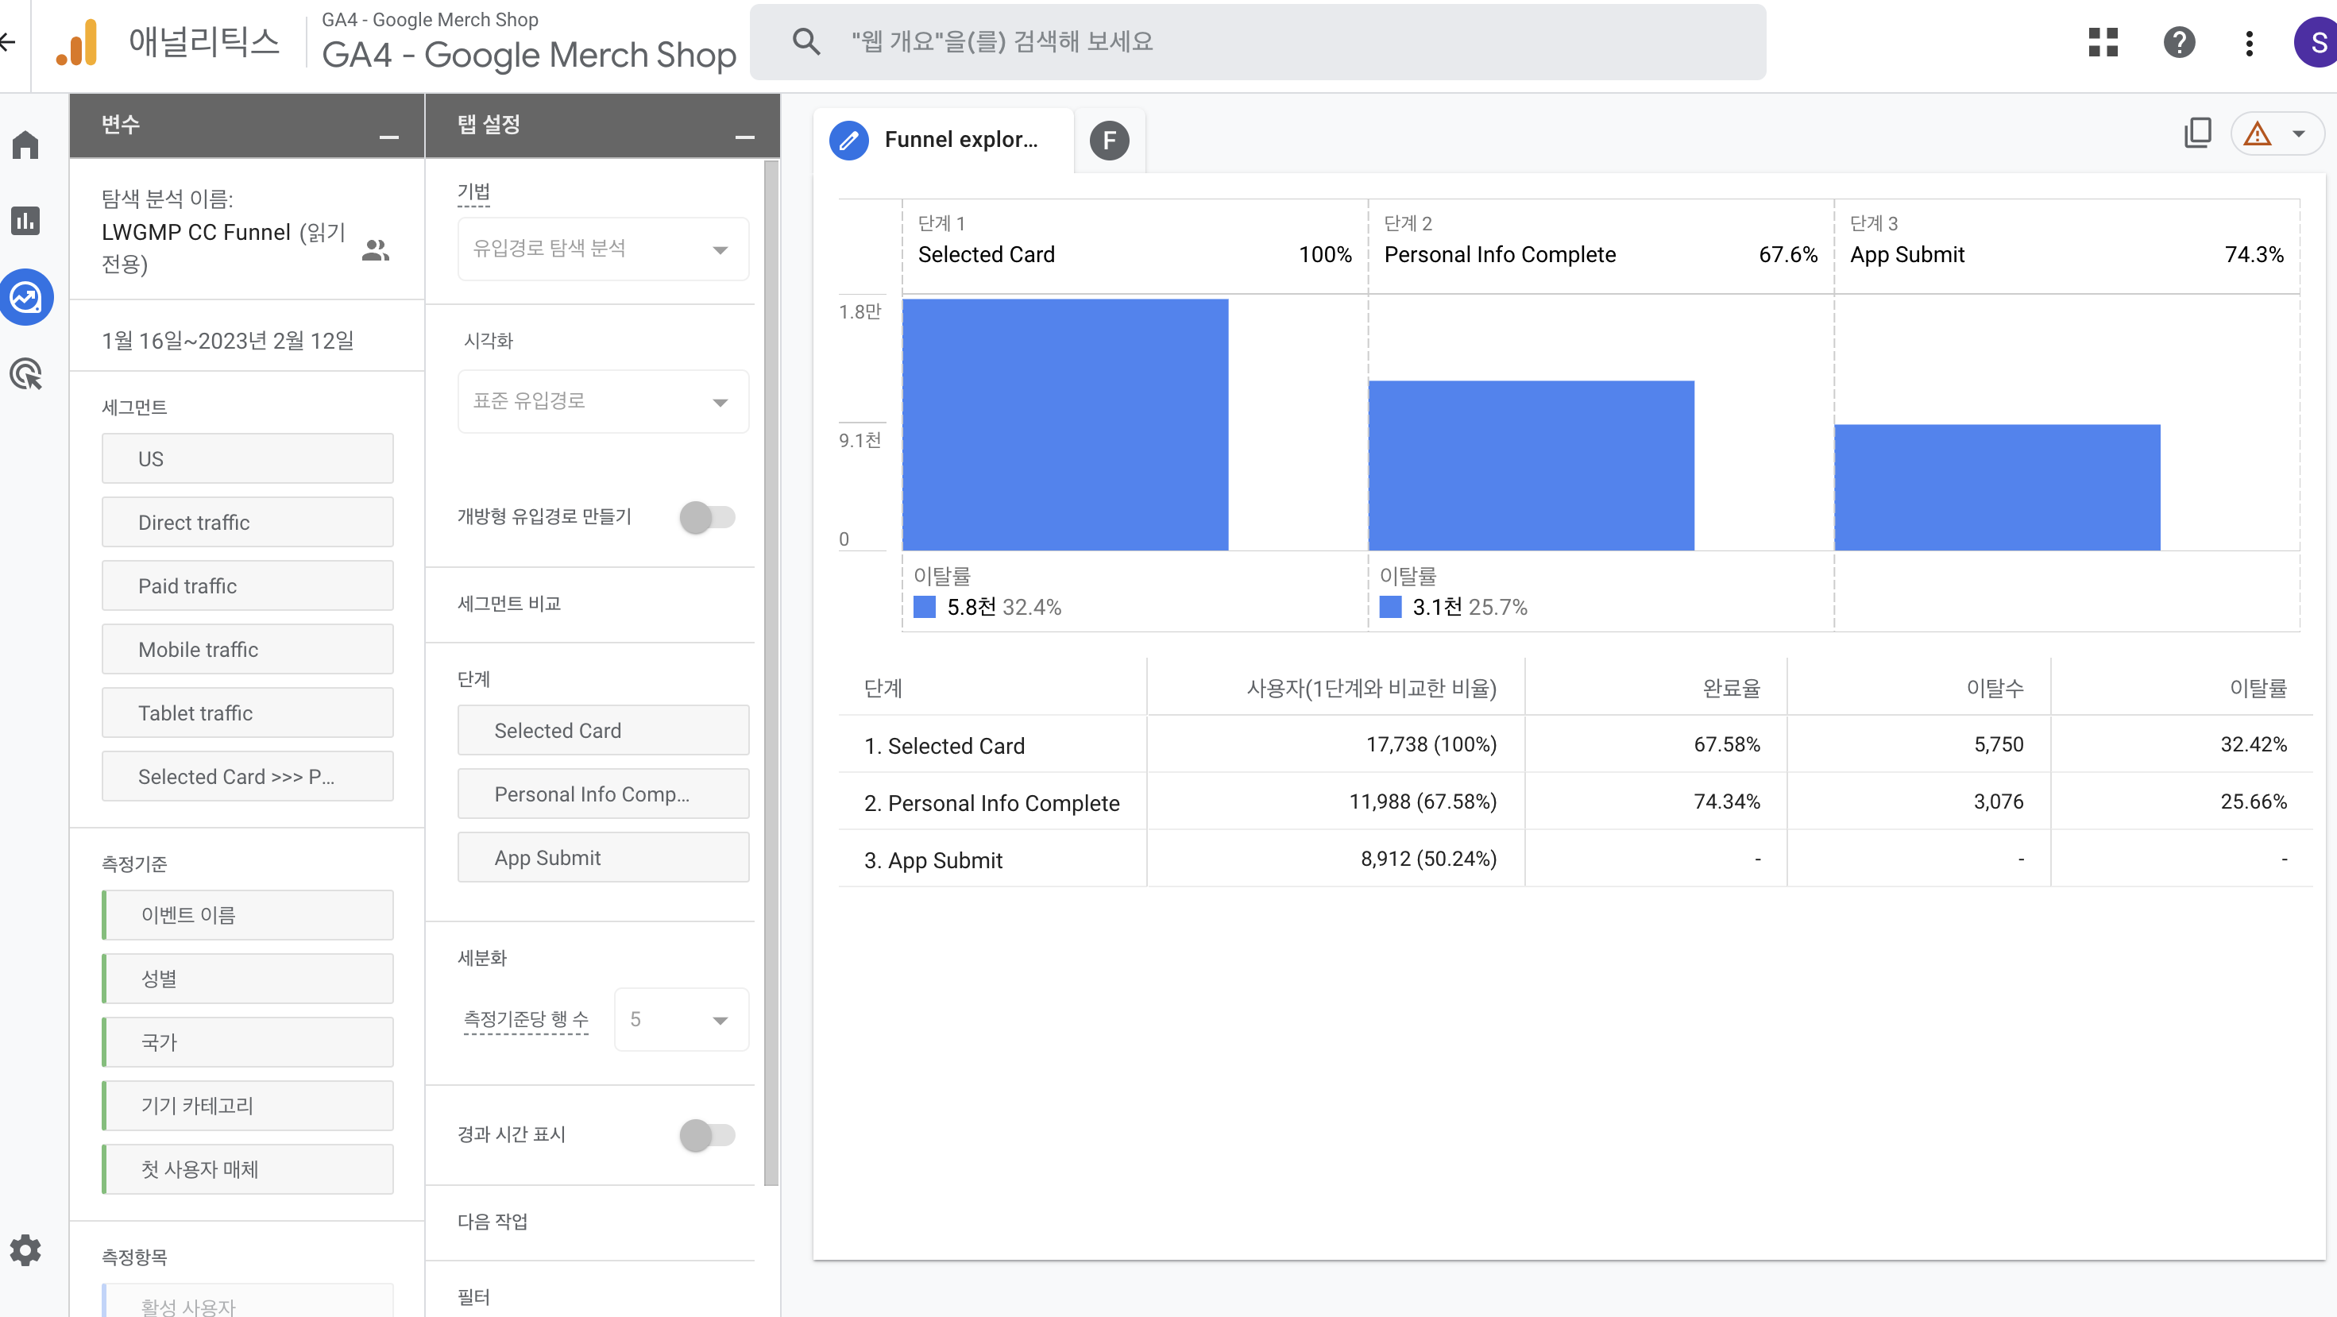Open the Advertising cursor target icon

click(25, 373)
